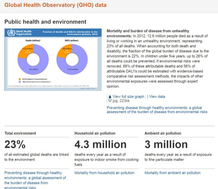Click the orange Attributable to the environment legend swatch
Screen dimensions: 218x189
coord(20,79)
